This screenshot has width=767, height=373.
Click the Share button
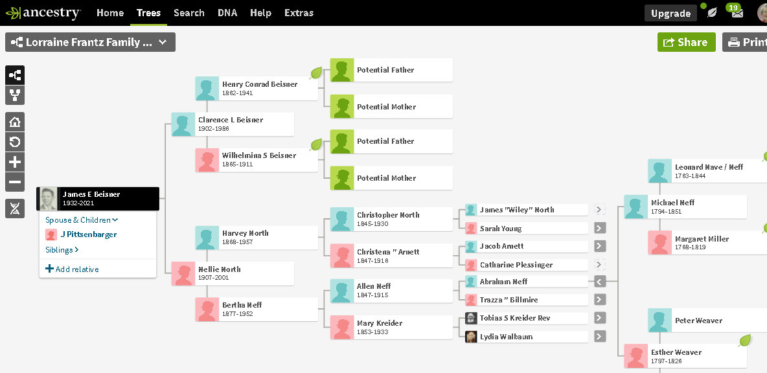686,42
